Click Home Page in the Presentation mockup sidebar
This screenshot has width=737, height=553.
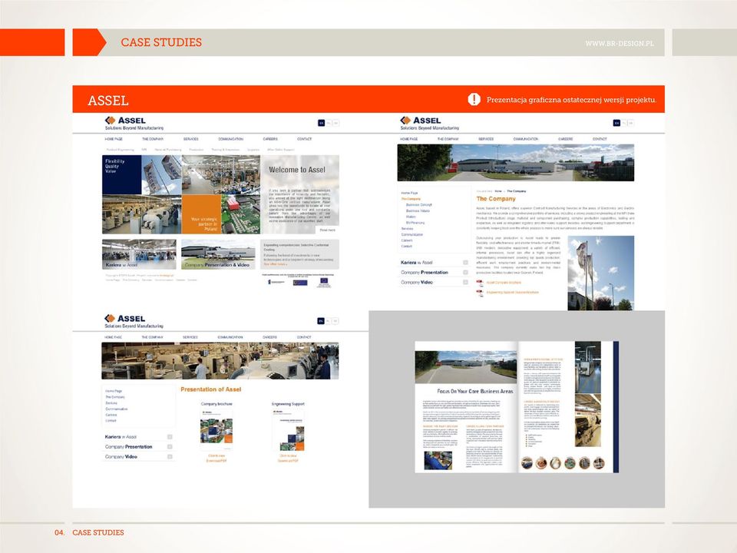114,391
